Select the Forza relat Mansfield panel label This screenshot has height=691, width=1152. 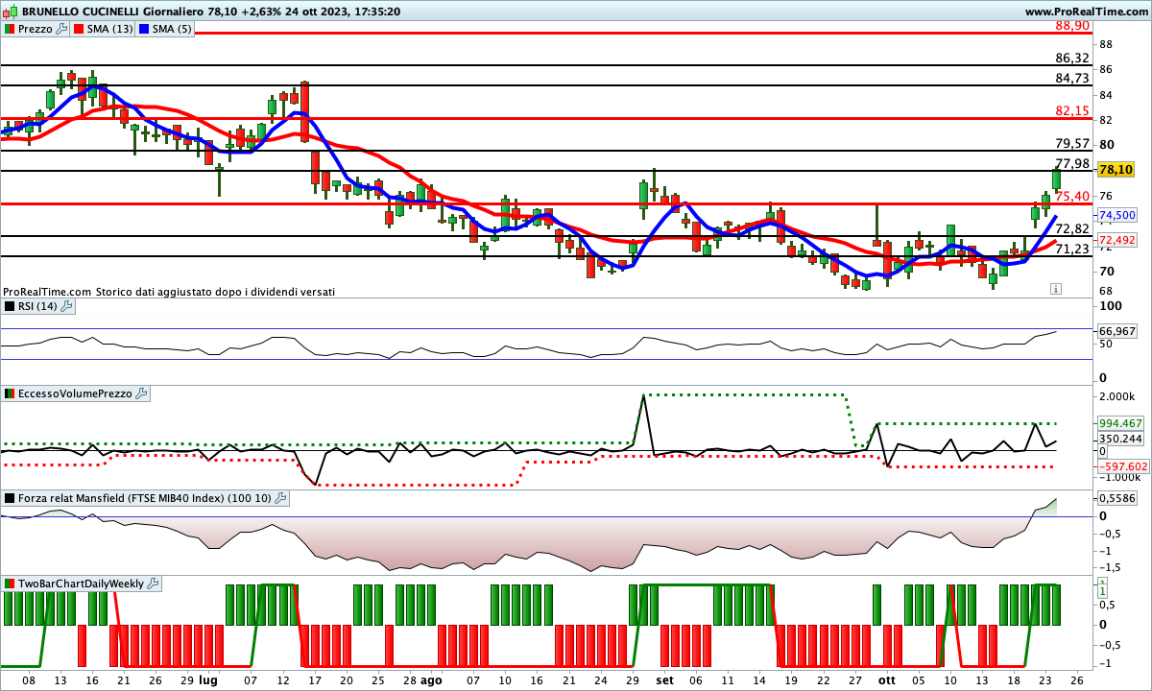(145, 498)
